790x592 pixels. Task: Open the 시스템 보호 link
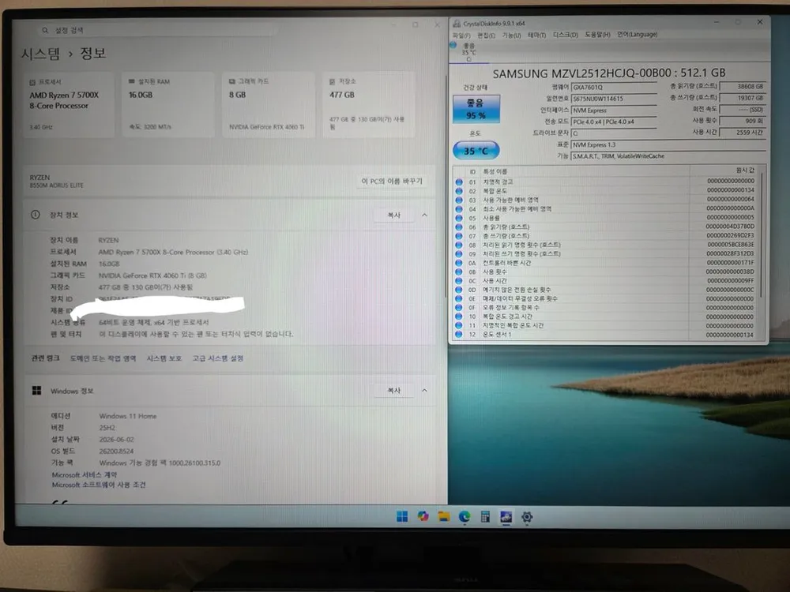164,358
